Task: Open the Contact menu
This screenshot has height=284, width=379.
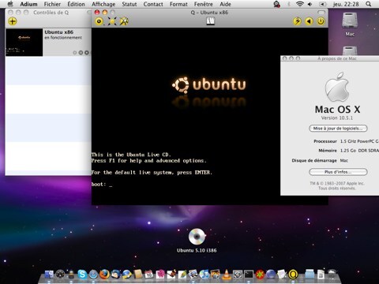Action: pos(153,4)
